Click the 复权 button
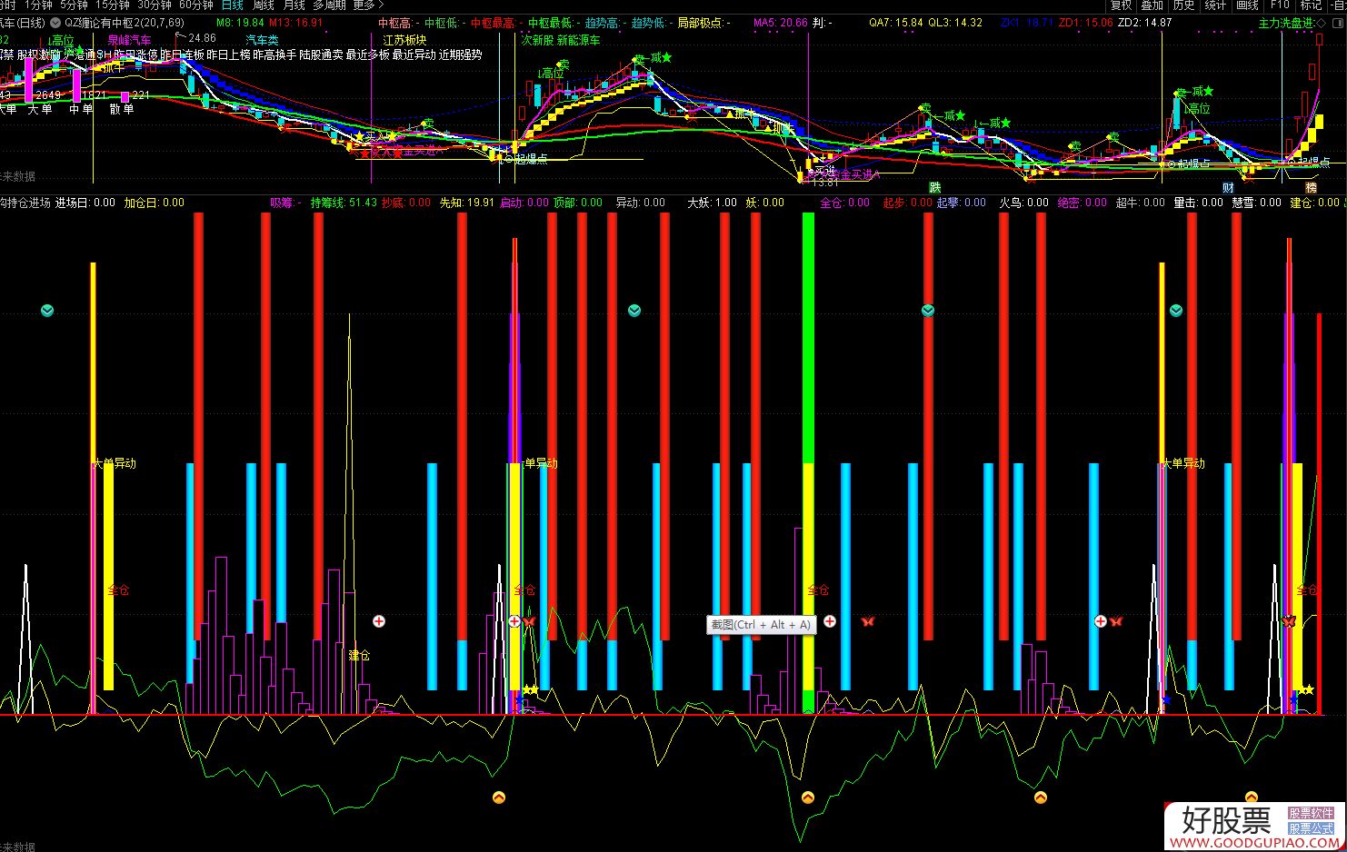The image size is (1347, 852). click(x=1121, y=5)
